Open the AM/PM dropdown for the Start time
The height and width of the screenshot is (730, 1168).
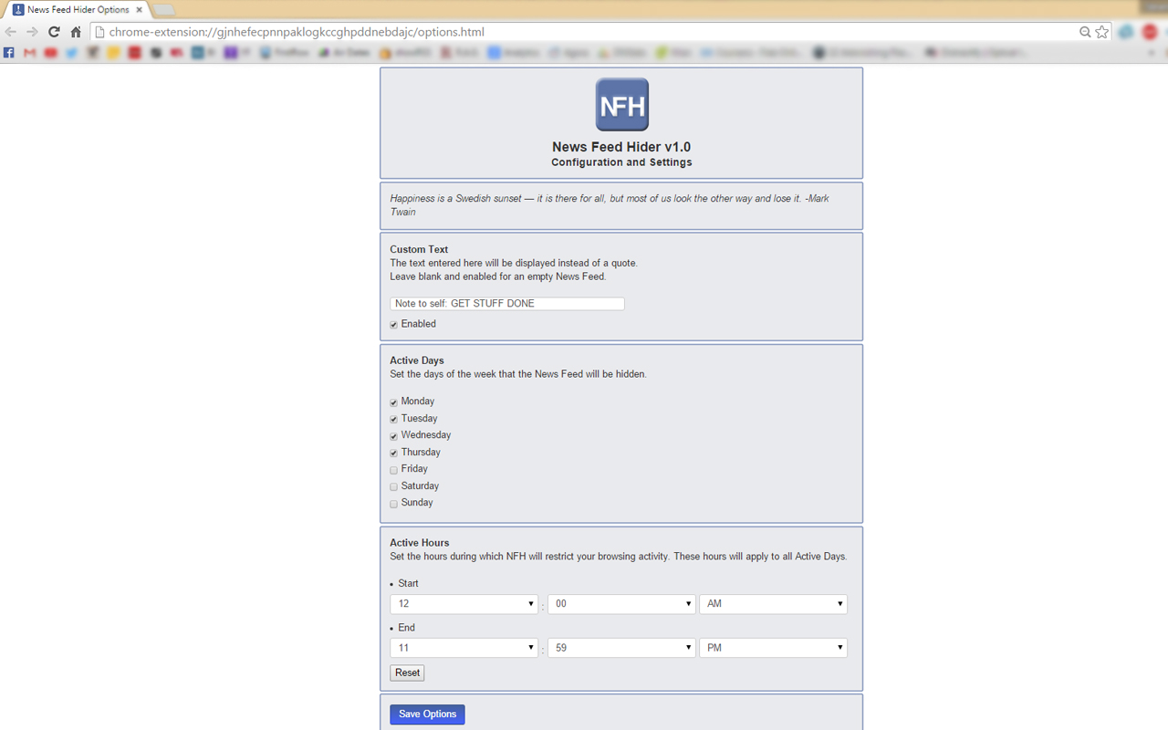pyautogui.click(x=773, y=603)
